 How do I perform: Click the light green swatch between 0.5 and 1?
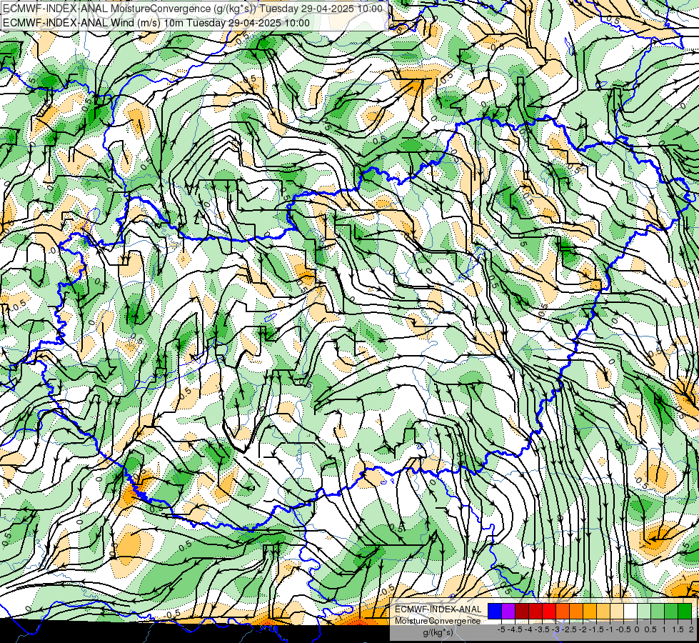pyautogui.click(x=658, y=612)
